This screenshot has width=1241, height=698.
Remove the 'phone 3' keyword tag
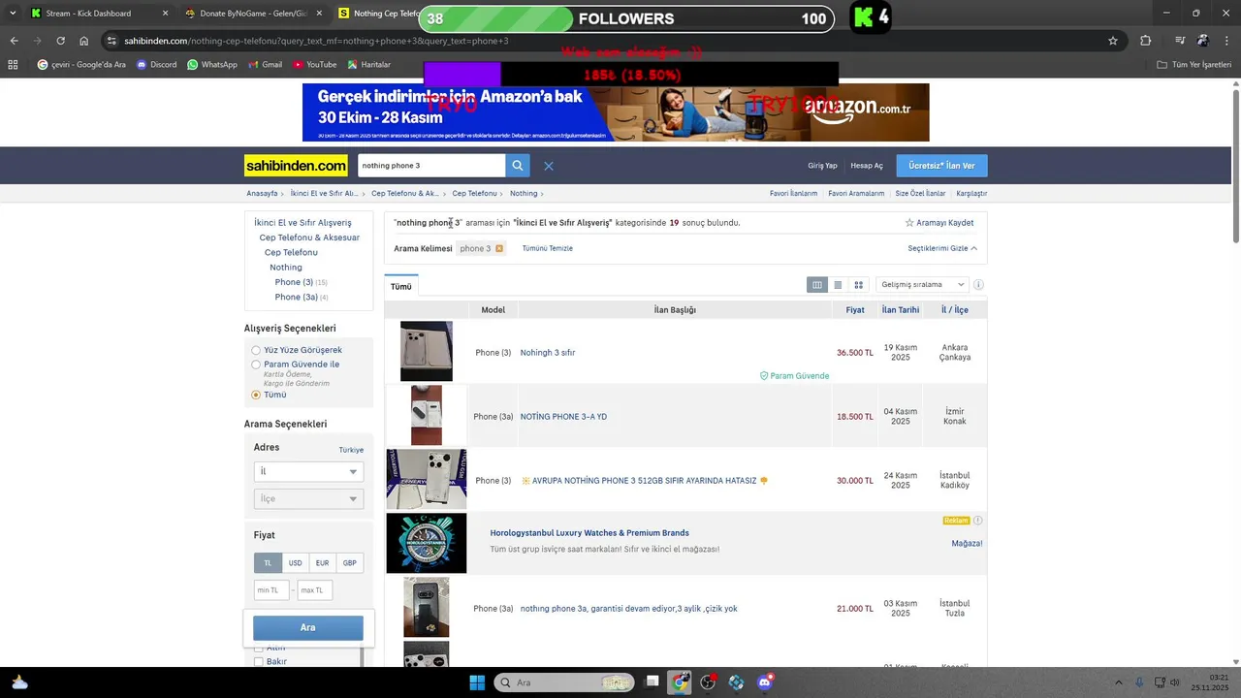coord(499,249)
